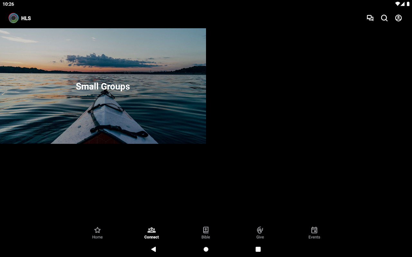This screenshot has width=412, height=257.
Task: Open the Small Groups card
Action: click(x=103, y=86)
